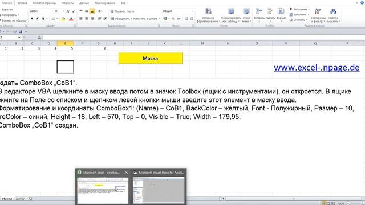This screenshot has height=205, width=365.
Task: Open the Вид ribbon tab
Action: click(x=123, y=3)
